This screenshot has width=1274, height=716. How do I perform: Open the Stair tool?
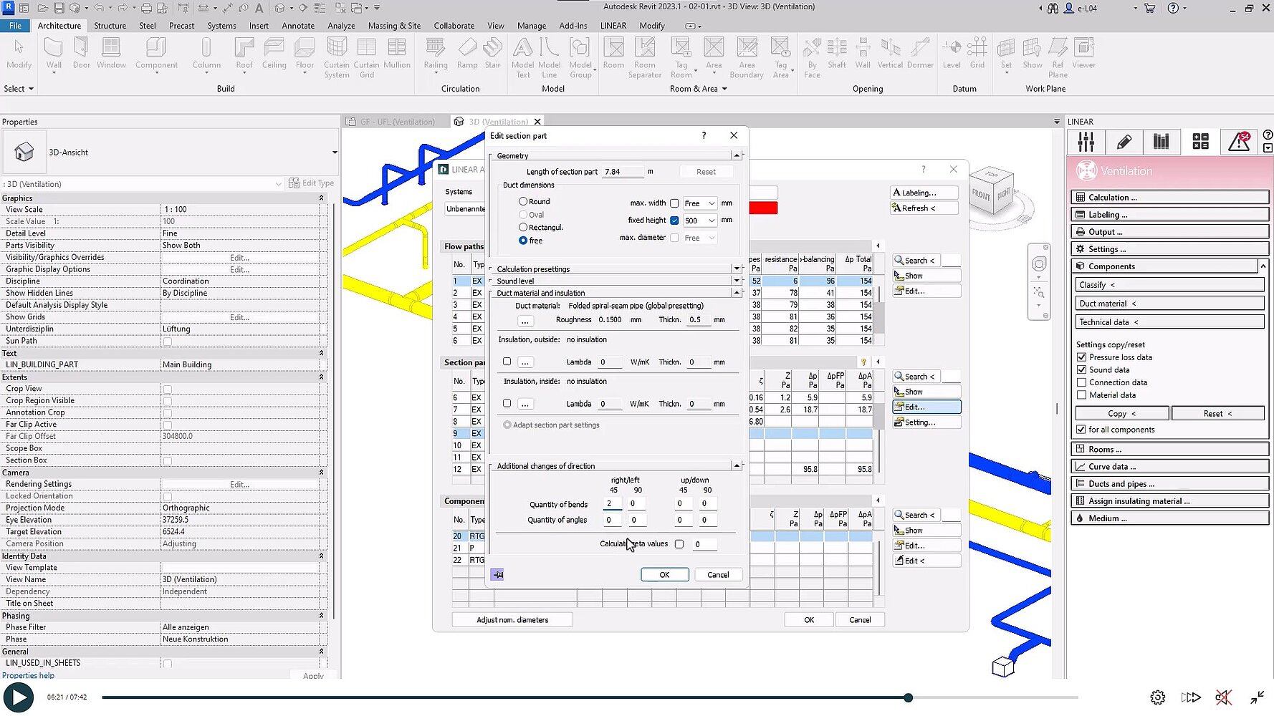click(492, 54)
